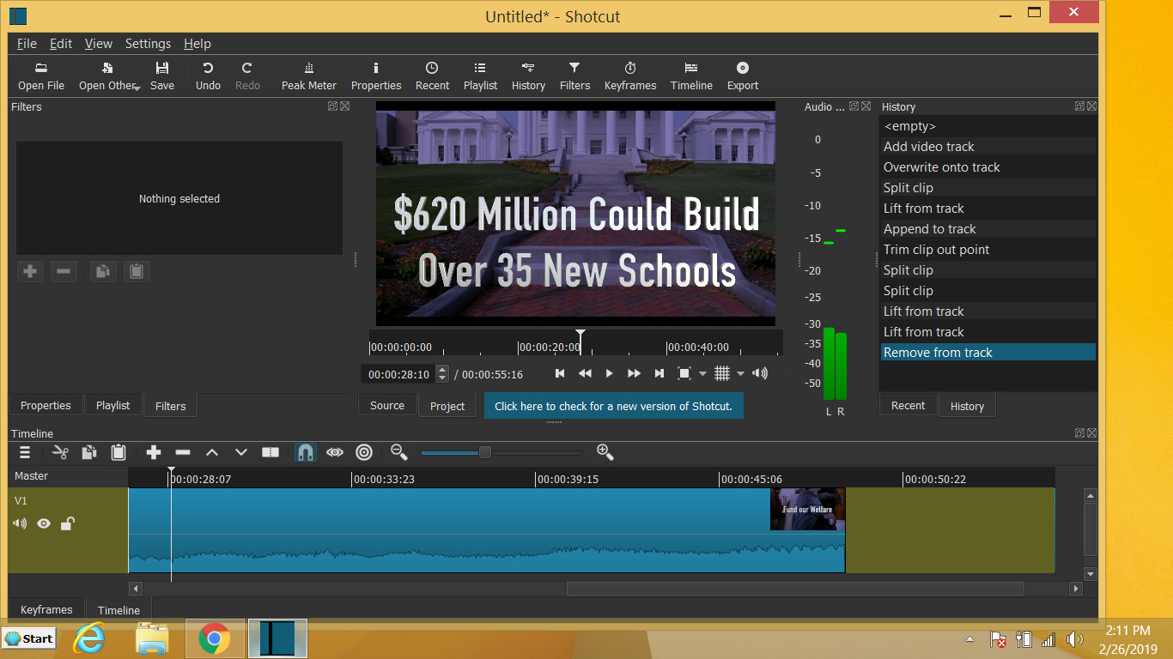Step the timecode with the spinner arrows
The height and width of the screenshot is (659, 1173).
pos(442,374)
